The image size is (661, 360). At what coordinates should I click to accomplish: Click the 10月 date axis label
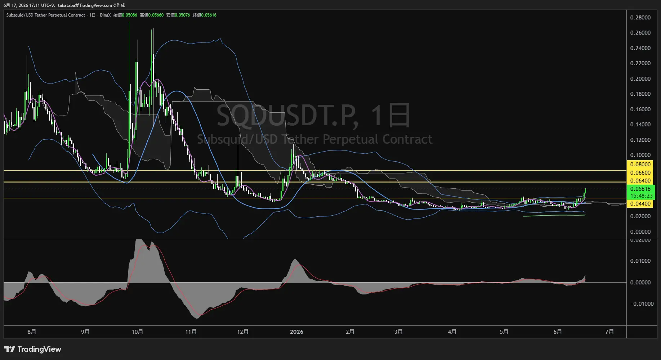click(x=137, y=332)
